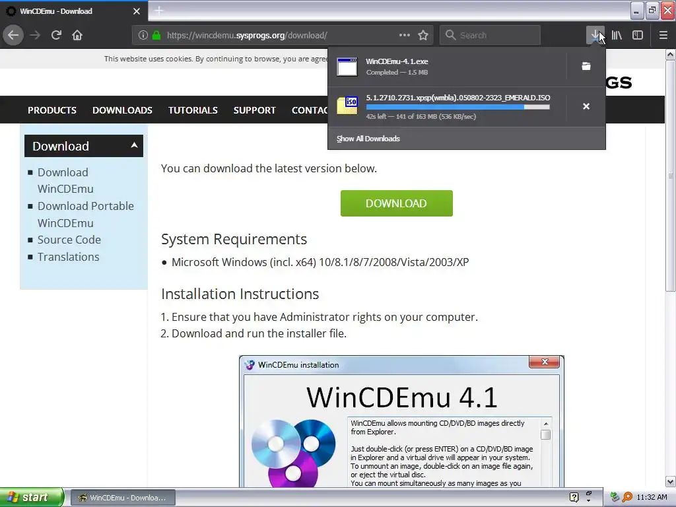This screenshot has height=507, width=676.
Task: Show site information icon in address bar
Action: point(143,36)
